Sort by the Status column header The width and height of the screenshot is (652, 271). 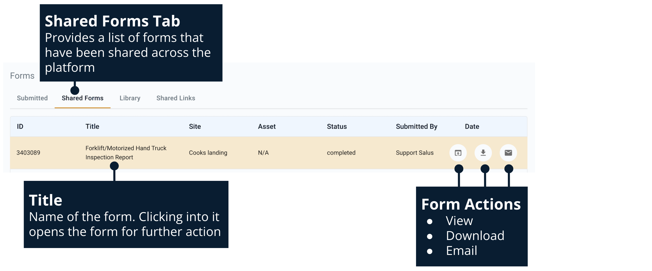(337, 127)
